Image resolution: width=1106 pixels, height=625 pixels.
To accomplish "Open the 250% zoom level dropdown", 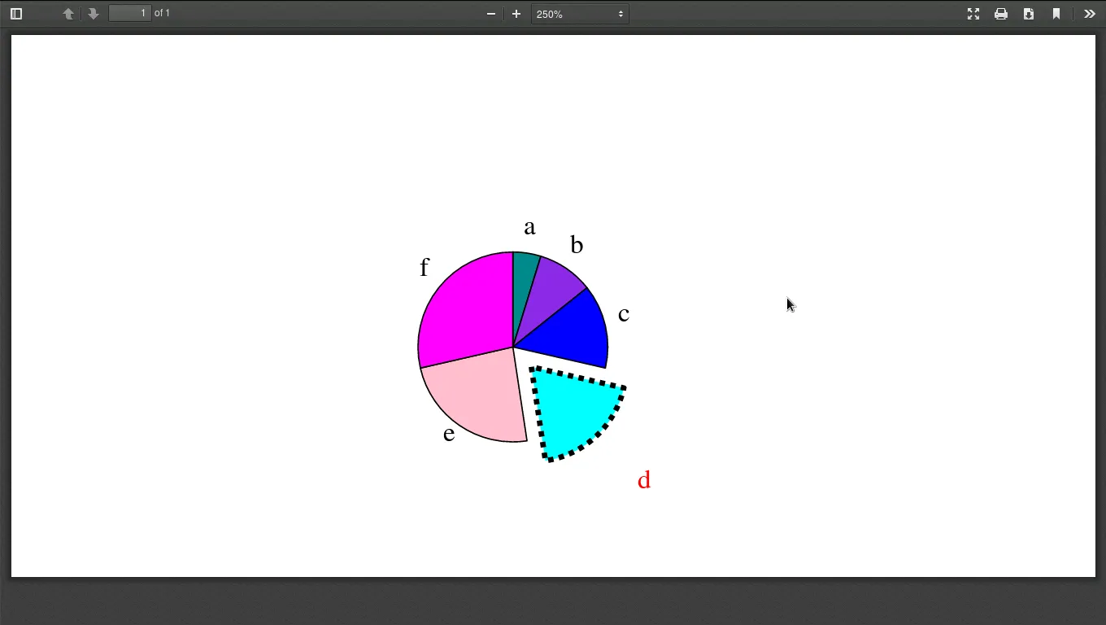I will pos(580,14).
